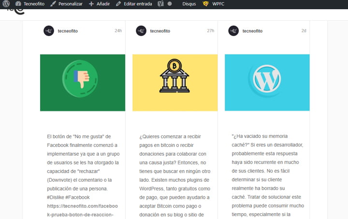Click the text '"¿Ha vaciado su memoria'
Viewport: 348px width, 219px height.
(260, 136)
